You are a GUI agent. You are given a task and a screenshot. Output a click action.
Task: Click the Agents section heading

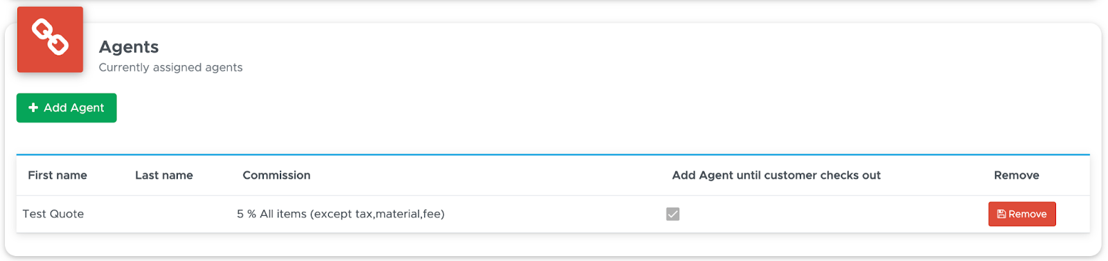(x=129, y=46)
